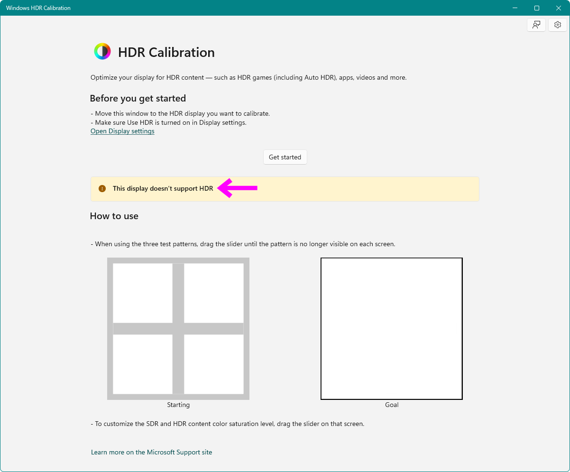Click the "Move this window to the HDR display" line
Screen dimensions: 570x472
(180, 114)
